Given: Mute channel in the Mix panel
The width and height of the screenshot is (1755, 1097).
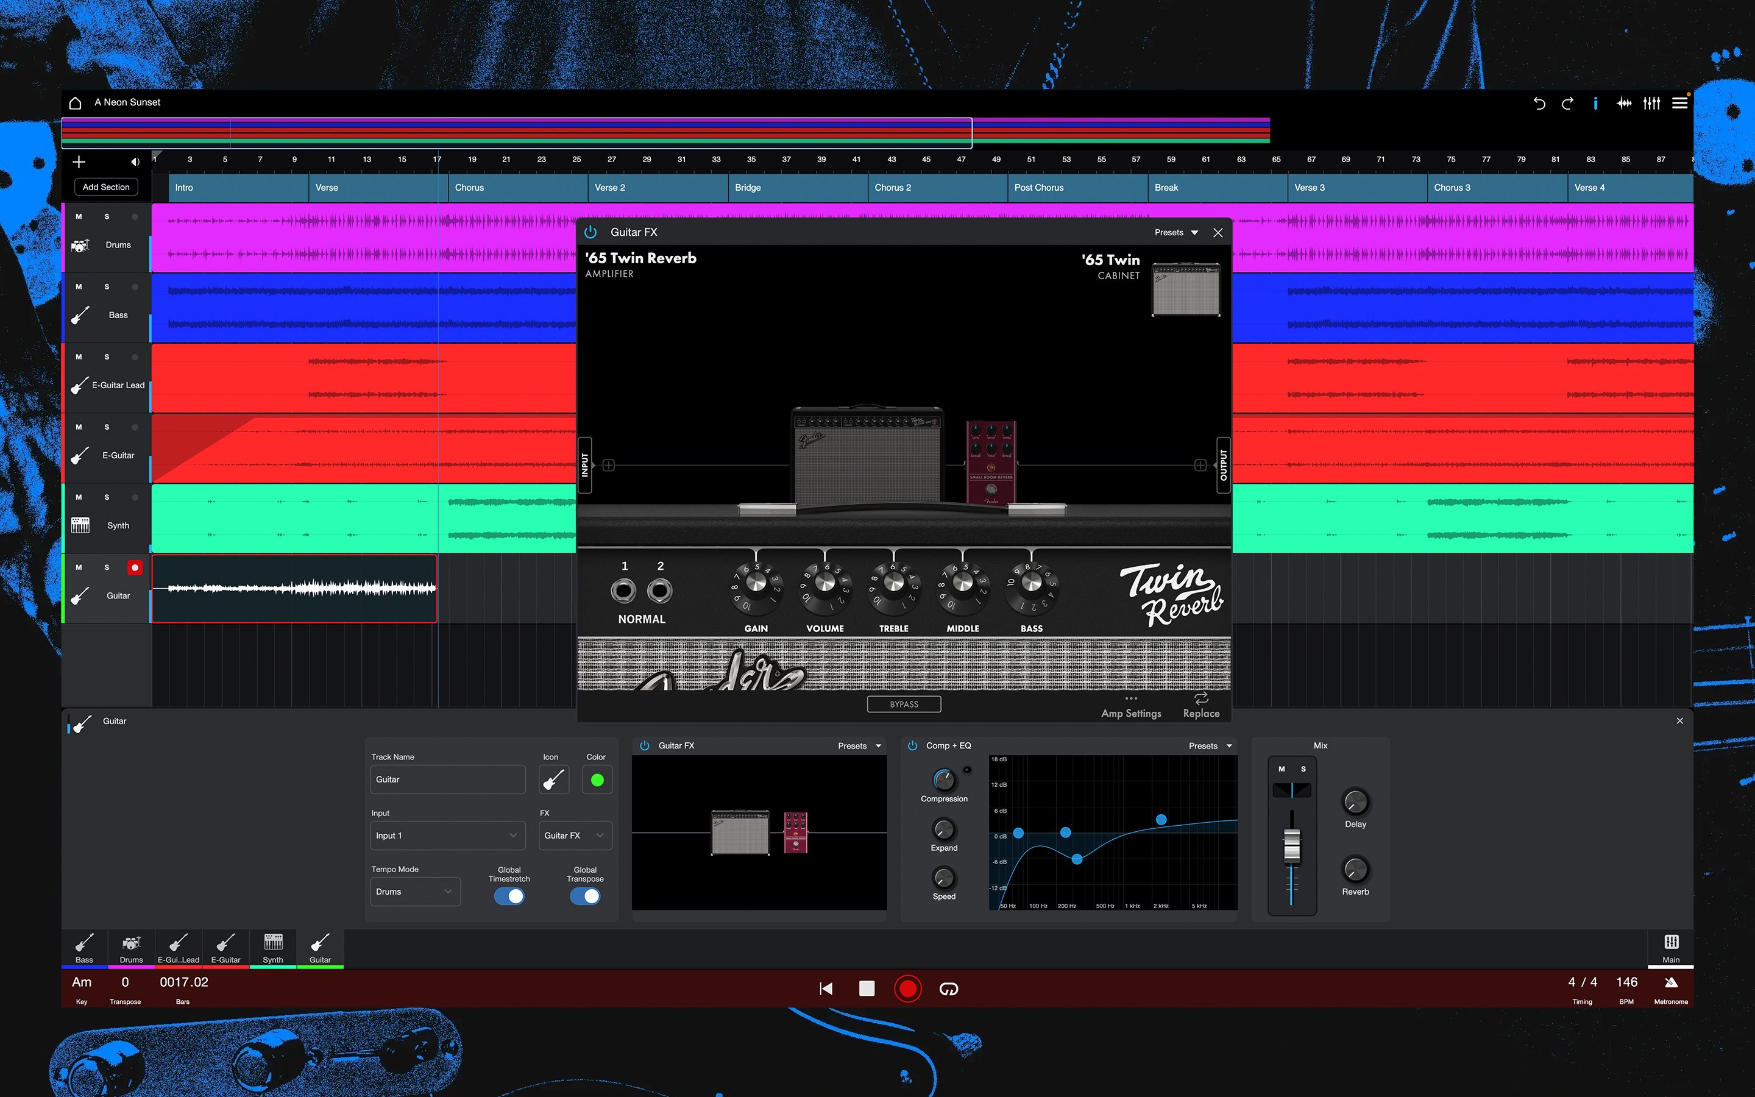Looking at the screenshot, I should coord(1282,769).
